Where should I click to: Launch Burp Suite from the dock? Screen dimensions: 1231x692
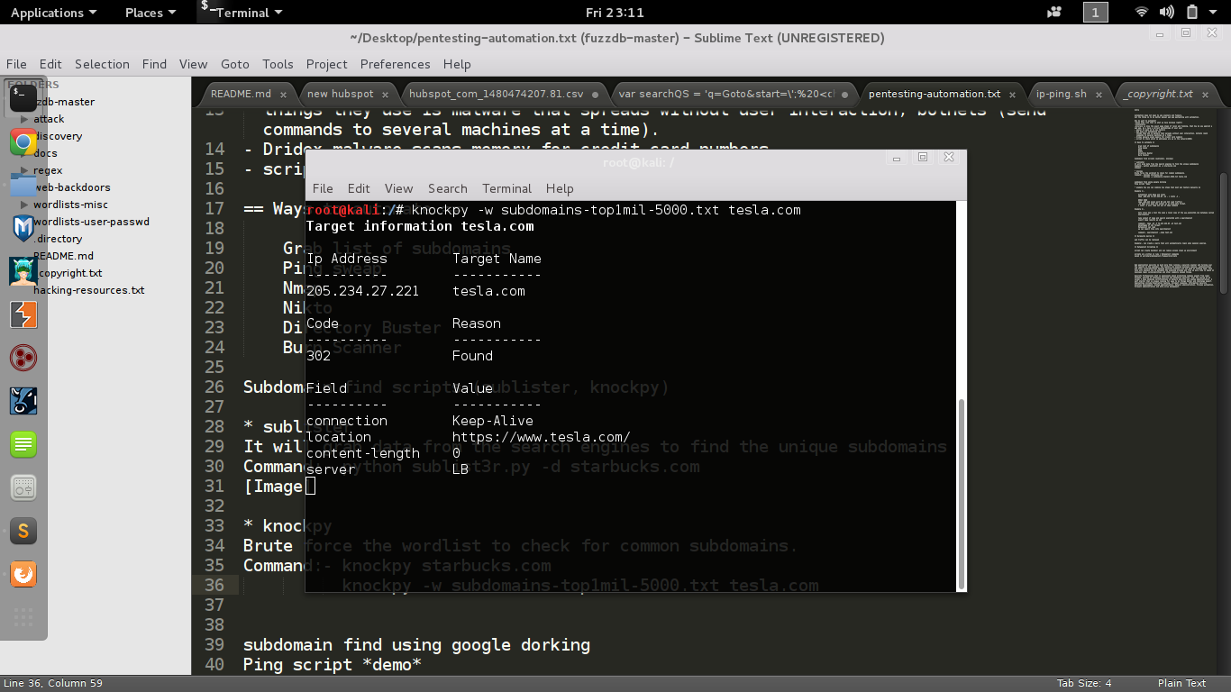[x=23, y=314]
